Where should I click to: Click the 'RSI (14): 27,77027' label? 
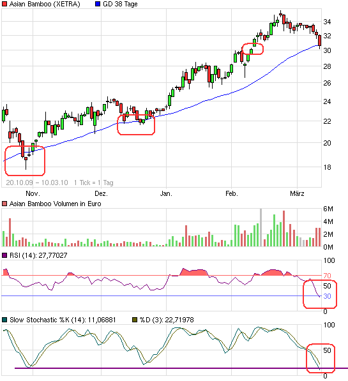(x=38, y=255)
